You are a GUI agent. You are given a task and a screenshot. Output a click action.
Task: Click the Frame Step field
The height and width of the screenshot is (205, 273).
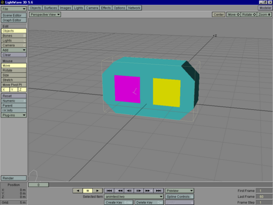(x=264, y=202)
